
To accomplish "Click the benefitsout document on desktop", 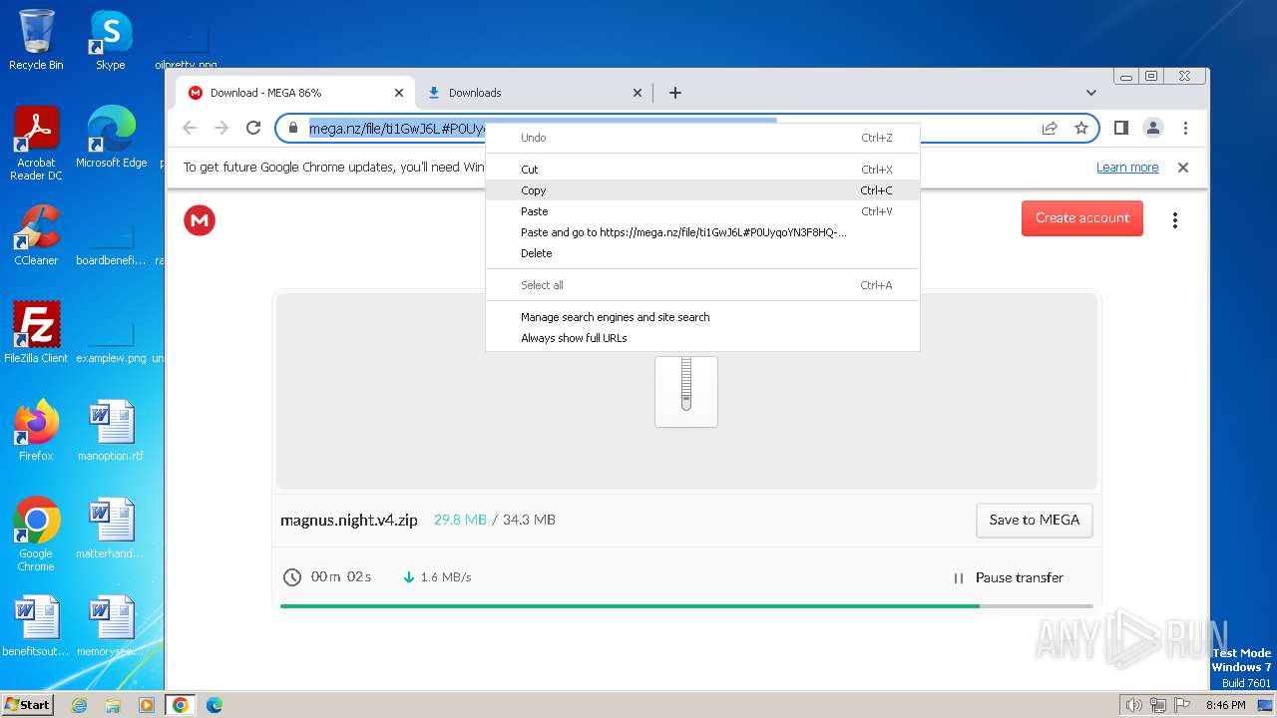I will (36, 626).
